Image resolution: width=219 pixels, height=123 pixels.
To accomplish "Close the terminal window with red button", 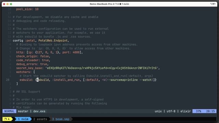I will (4, 4).
